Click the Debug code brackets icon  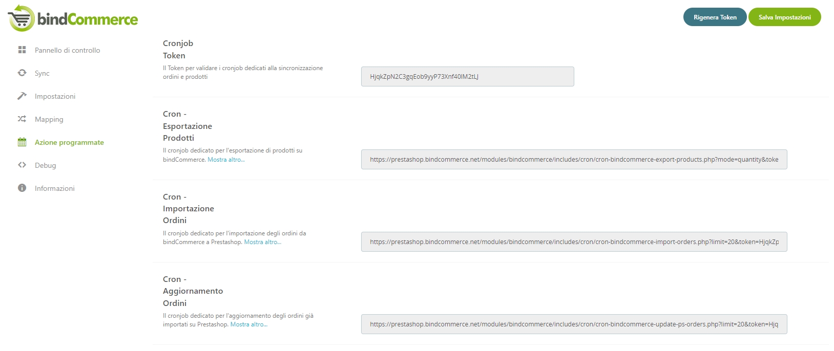pyautogui.click(x=22, y=165)
